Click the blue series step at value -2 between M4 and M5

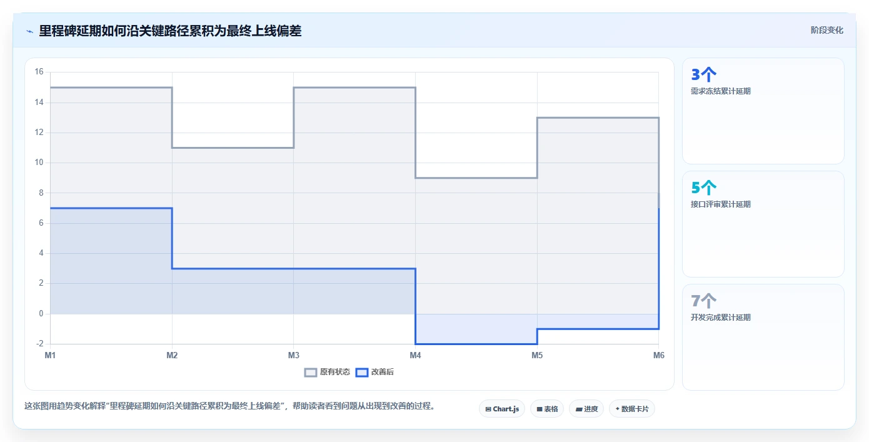476,344
